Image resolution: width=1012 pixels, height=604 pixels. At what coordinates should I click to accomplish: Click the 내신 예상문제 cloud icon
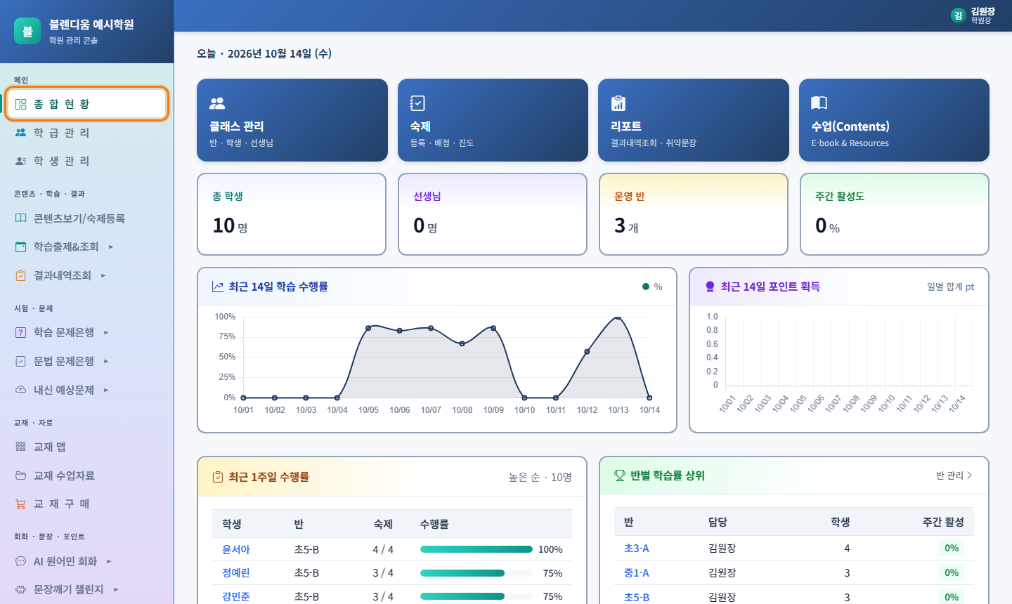[21, 390]
